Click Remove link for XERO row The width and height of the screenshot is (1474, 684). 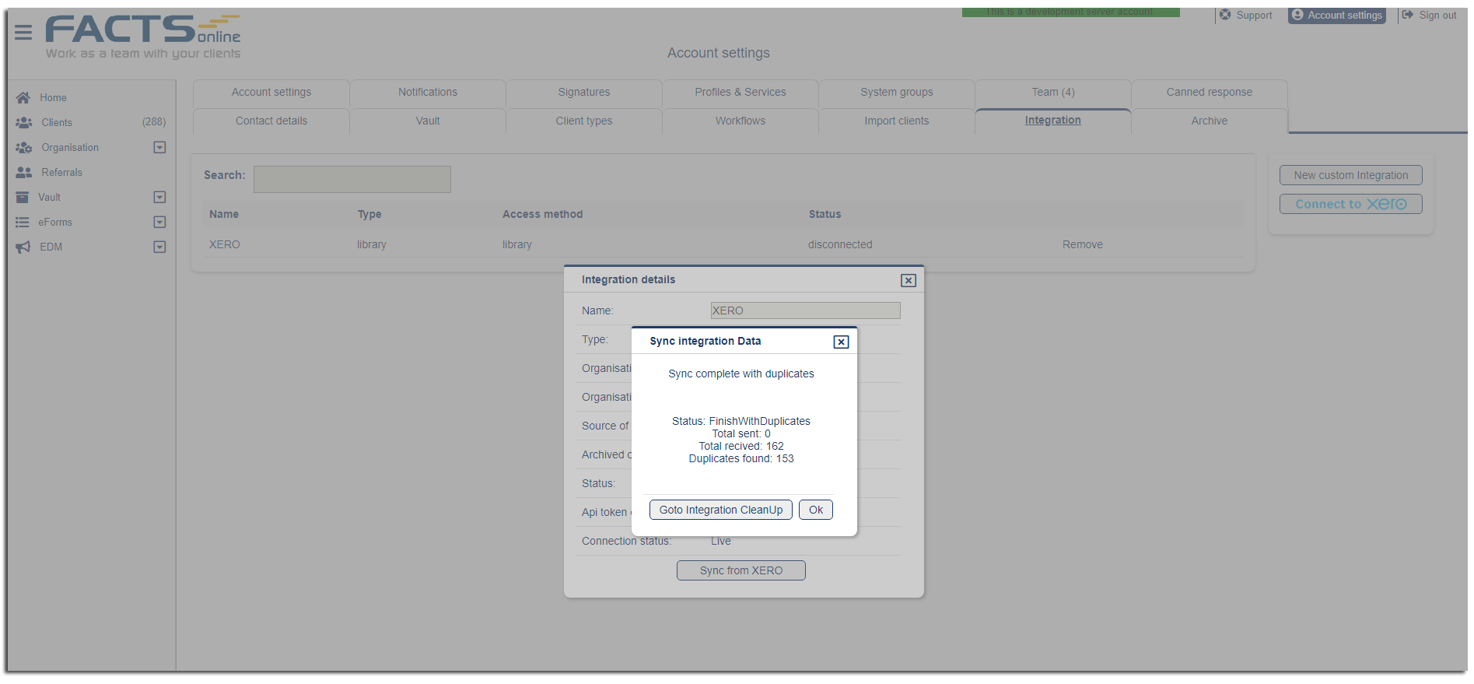pos(1083,244)
